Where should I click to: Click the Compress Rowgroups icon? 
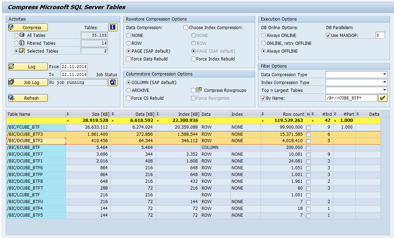coord(199,90)
